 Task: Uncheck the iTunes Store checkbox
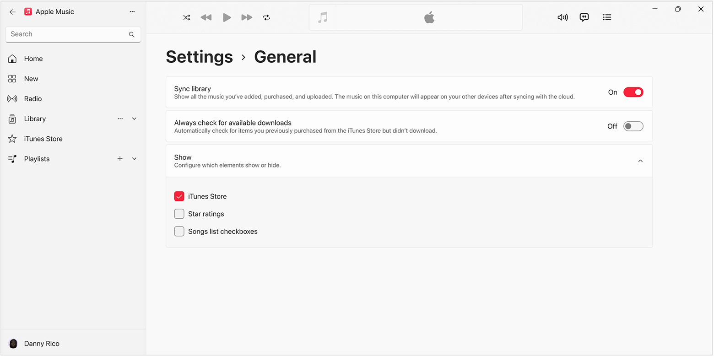point(179,196)
